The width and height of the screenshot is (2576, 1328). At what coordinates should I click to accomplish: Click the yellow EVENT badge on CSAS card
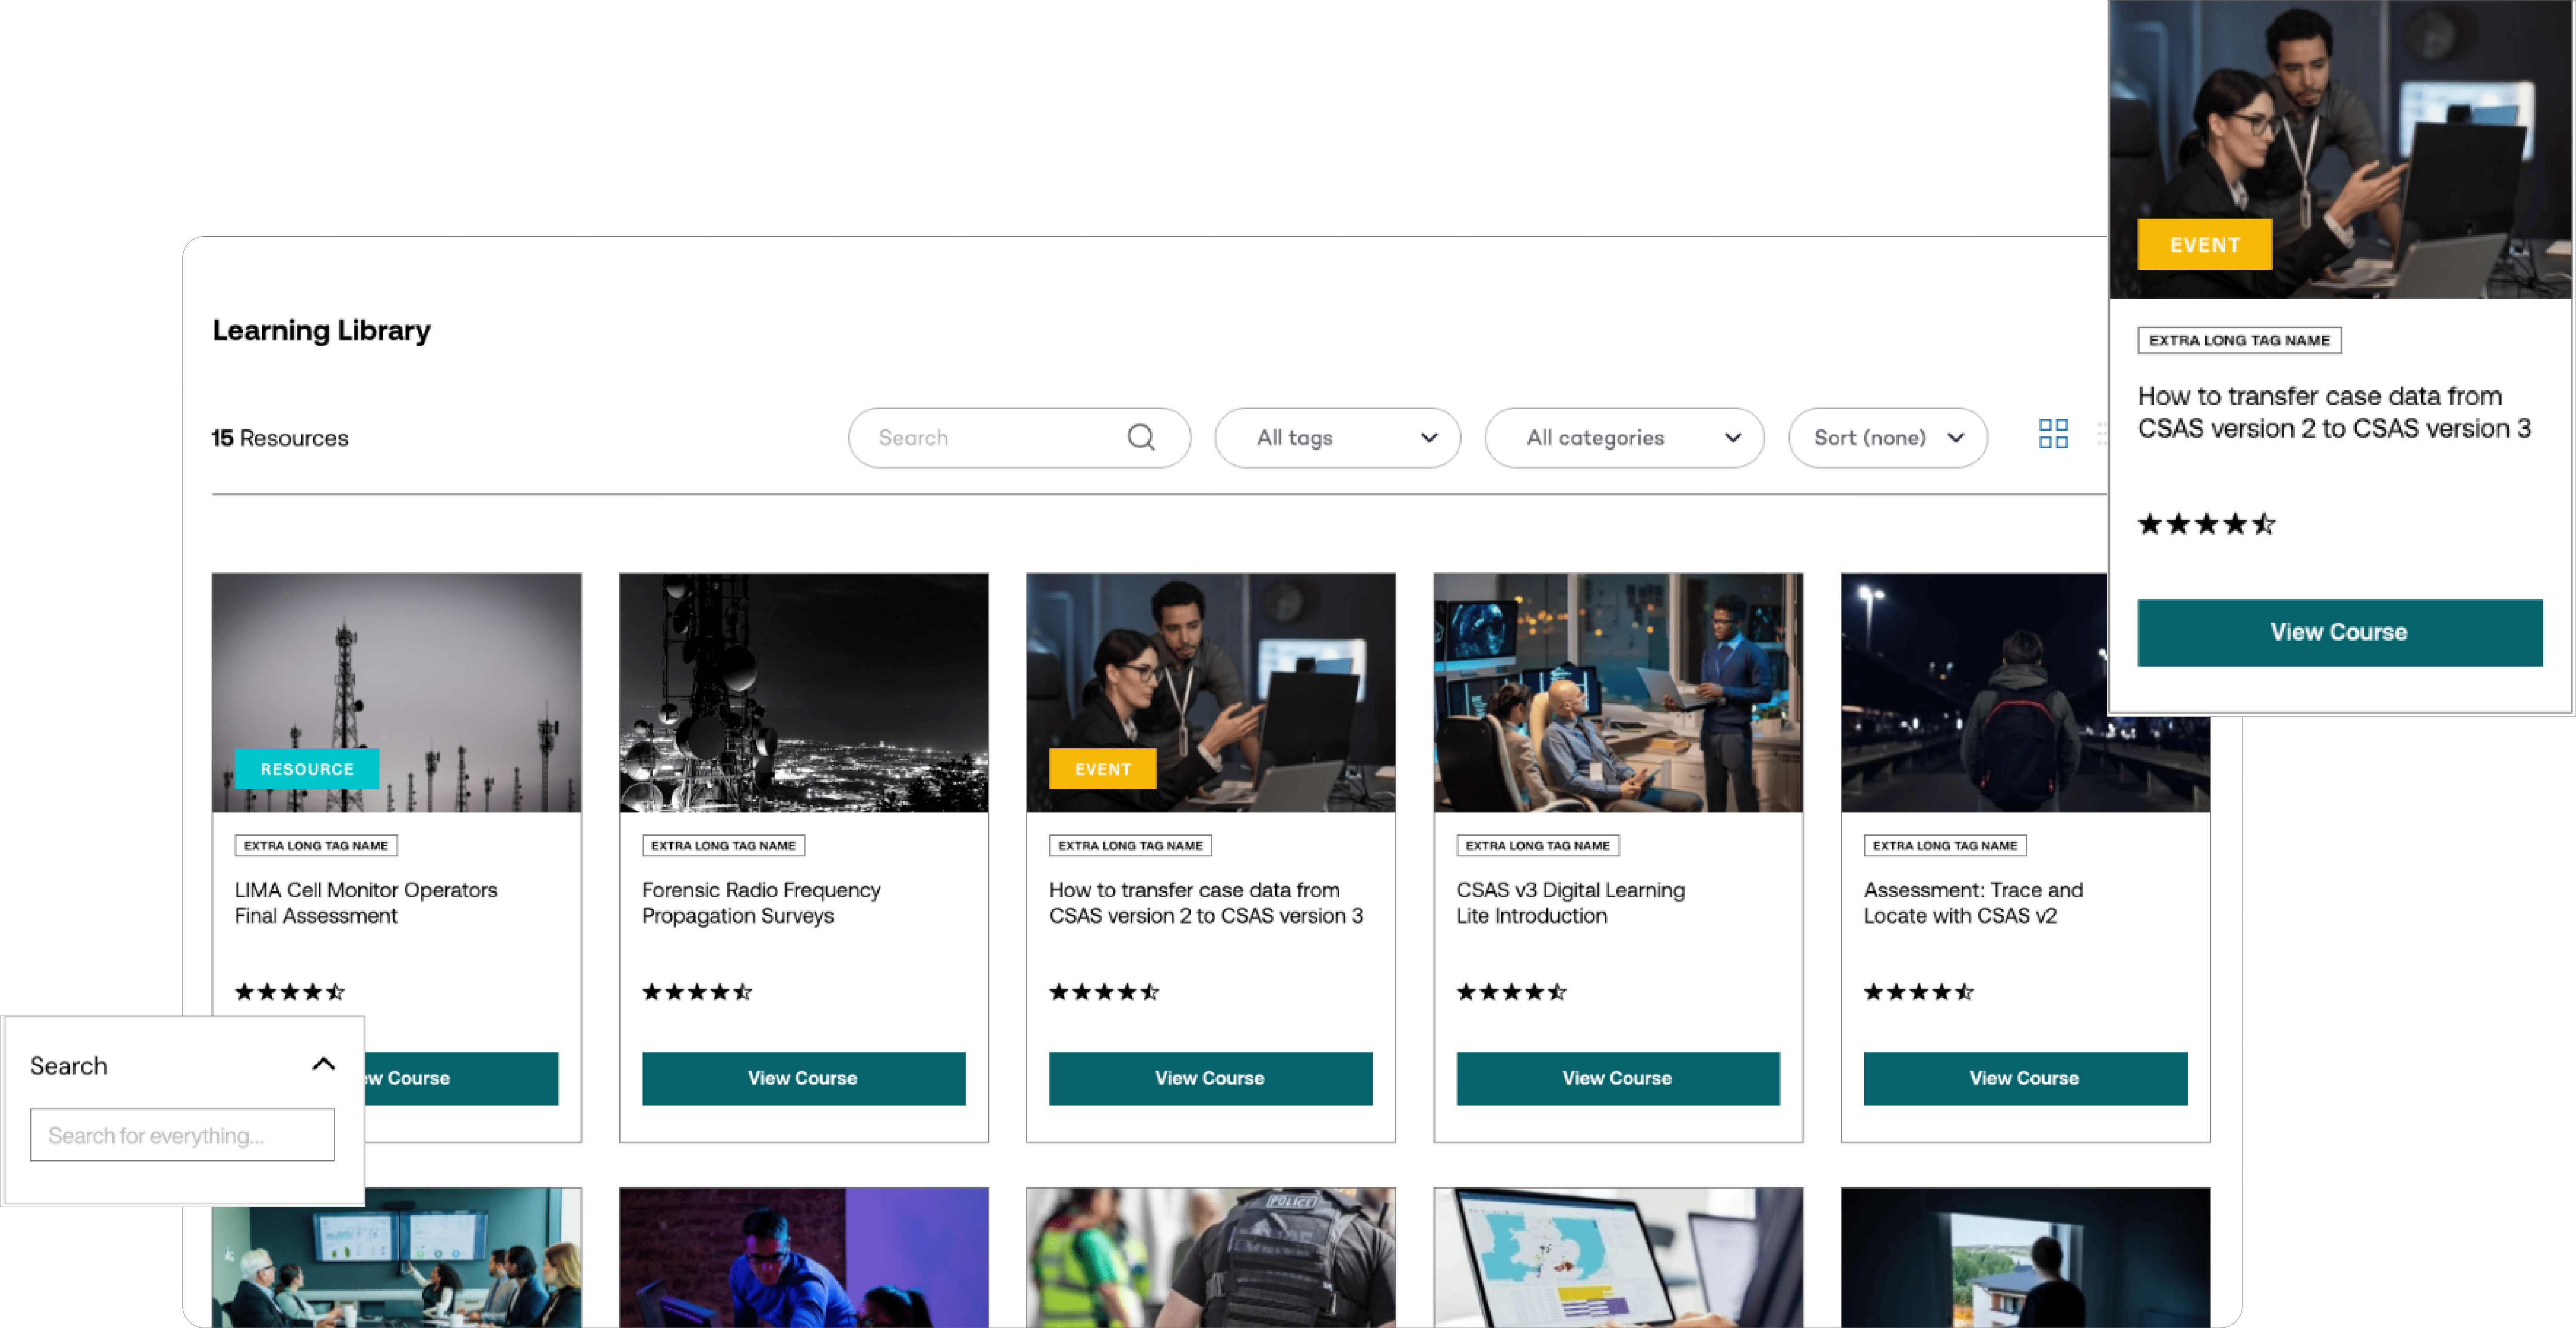point(1102,769)
